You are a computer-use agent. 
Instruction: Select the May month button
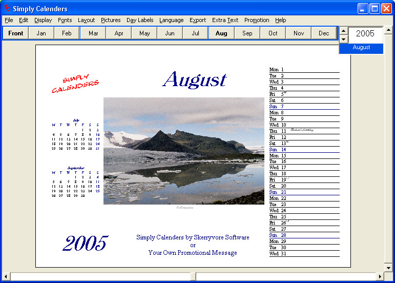click(144, 33)
